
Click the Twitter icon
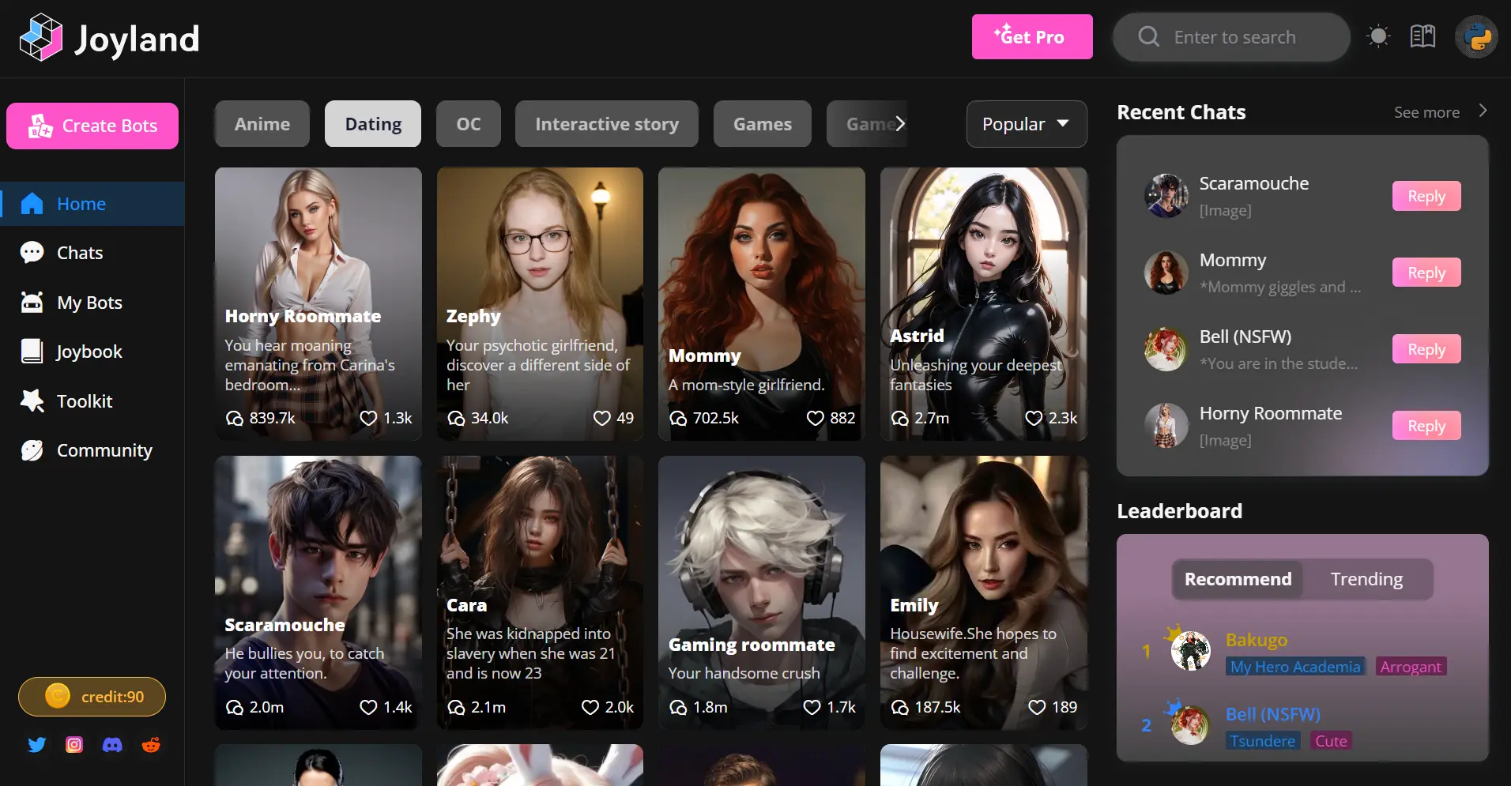(x=36, y=744)
